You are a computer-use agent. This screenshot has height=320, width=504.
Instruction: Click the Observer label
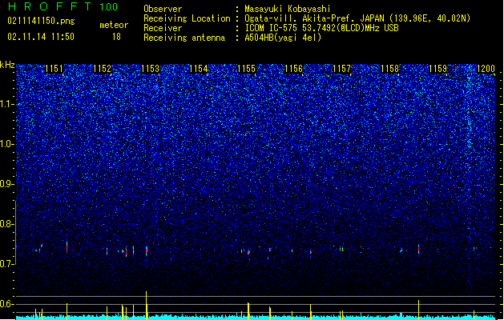coord(163,9)
